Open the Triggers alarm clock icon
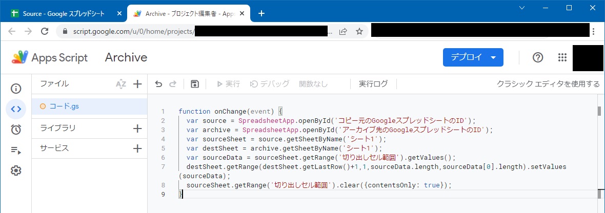This screenshot has height=213, width=605. [x=16, y=130]
